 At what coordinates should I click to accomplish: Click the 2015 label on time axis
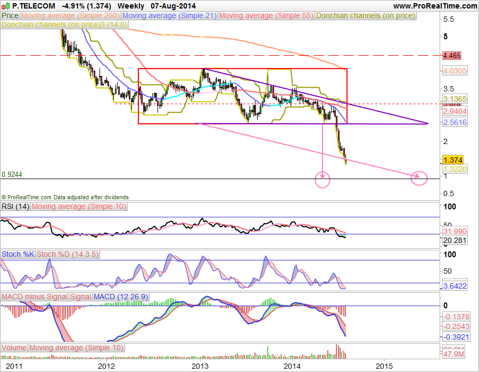(384, 366)
